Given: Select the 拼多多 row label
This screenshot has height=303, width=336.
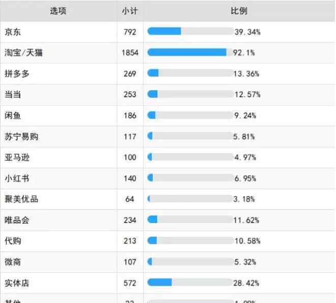Looking at the screenshot, I should click(x=17, y=73).
